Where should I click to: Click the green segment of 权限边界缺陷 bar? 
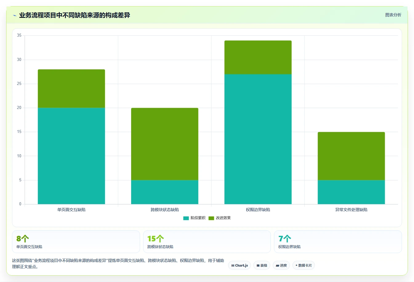coord(258,57)
